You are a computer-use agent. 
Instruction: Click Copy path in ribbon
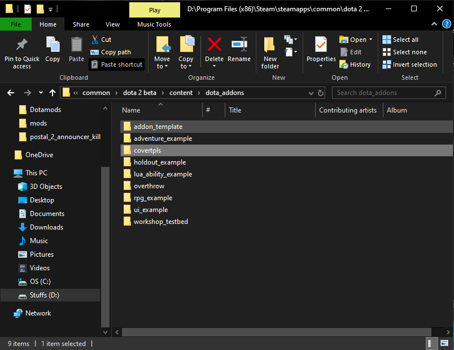111,52
